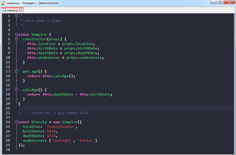Click 'this.location' on line 7
The image size is (236, 155).
tap(41, 44)
